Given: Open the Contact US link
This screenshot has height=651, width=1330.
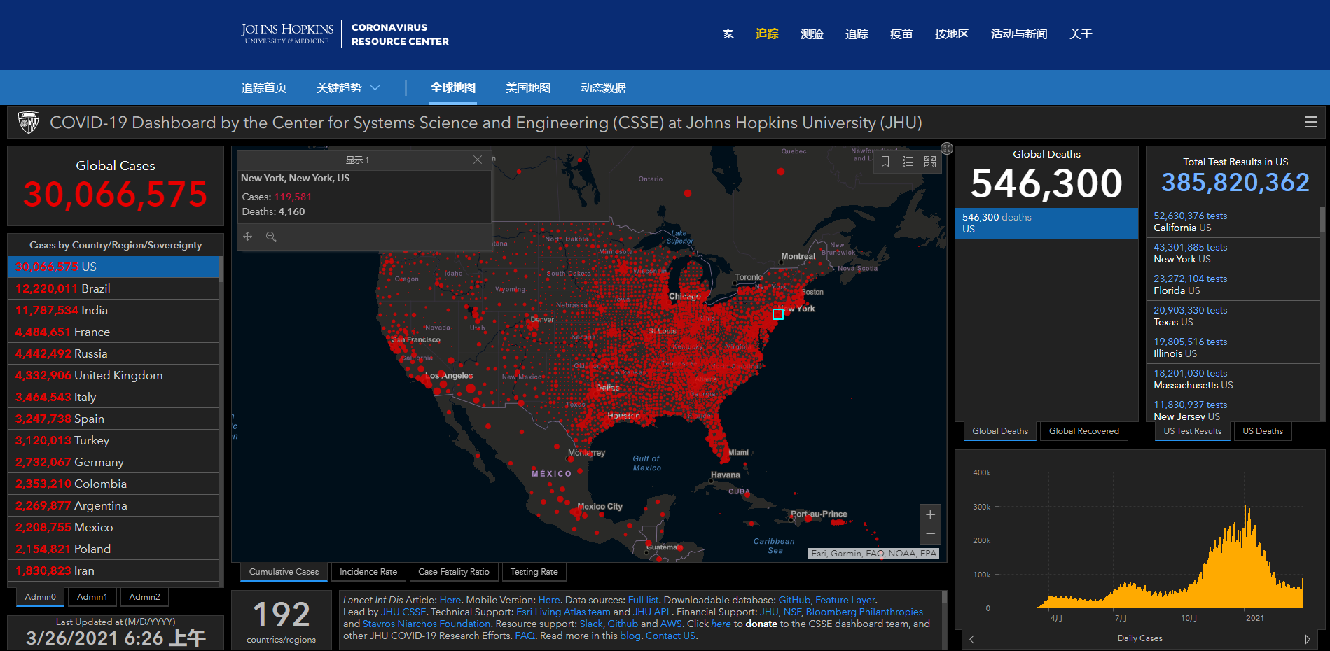Looking at the screenshot, I should pos(670,636).
